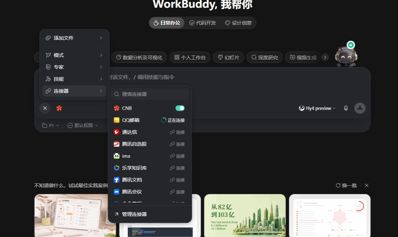Click the 换一批 refresh icon
This screenshot has height=237, width=398.
[x=338, y=185]
